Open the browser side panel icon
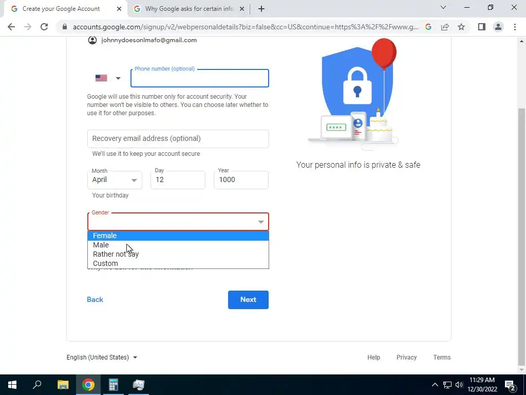526x395 pixels. click(482, 27)
